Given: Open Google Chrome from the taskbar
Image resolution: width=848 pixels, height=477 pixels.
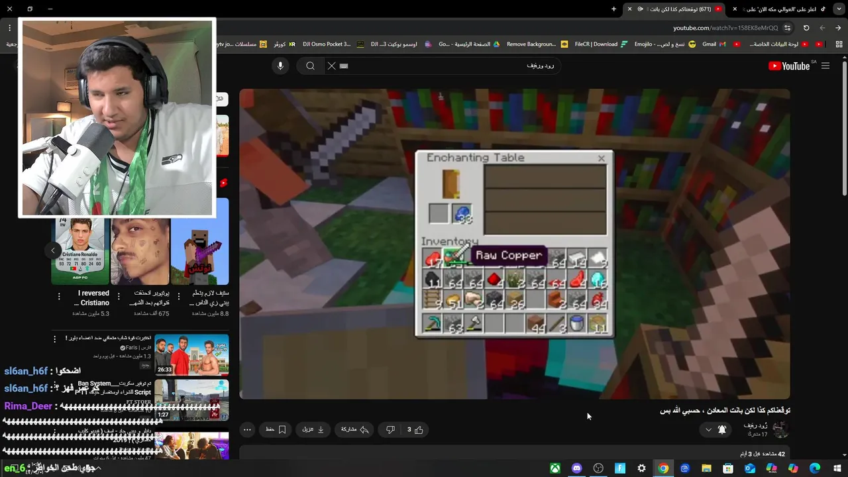Looking at the screenshot, I should 663,468.
